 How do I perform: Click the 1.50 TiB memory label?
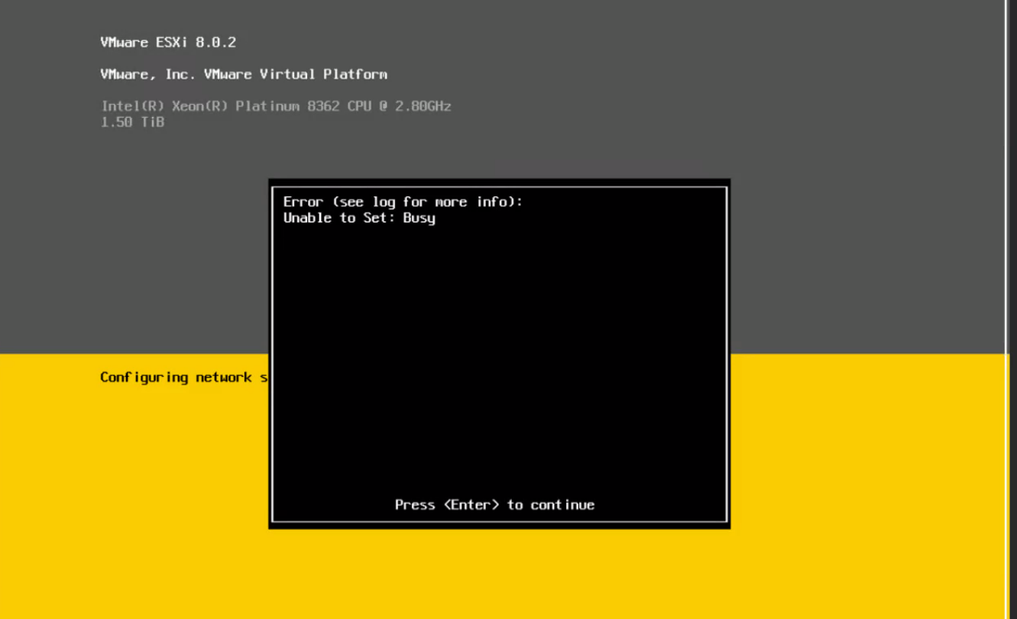[131, 122]
